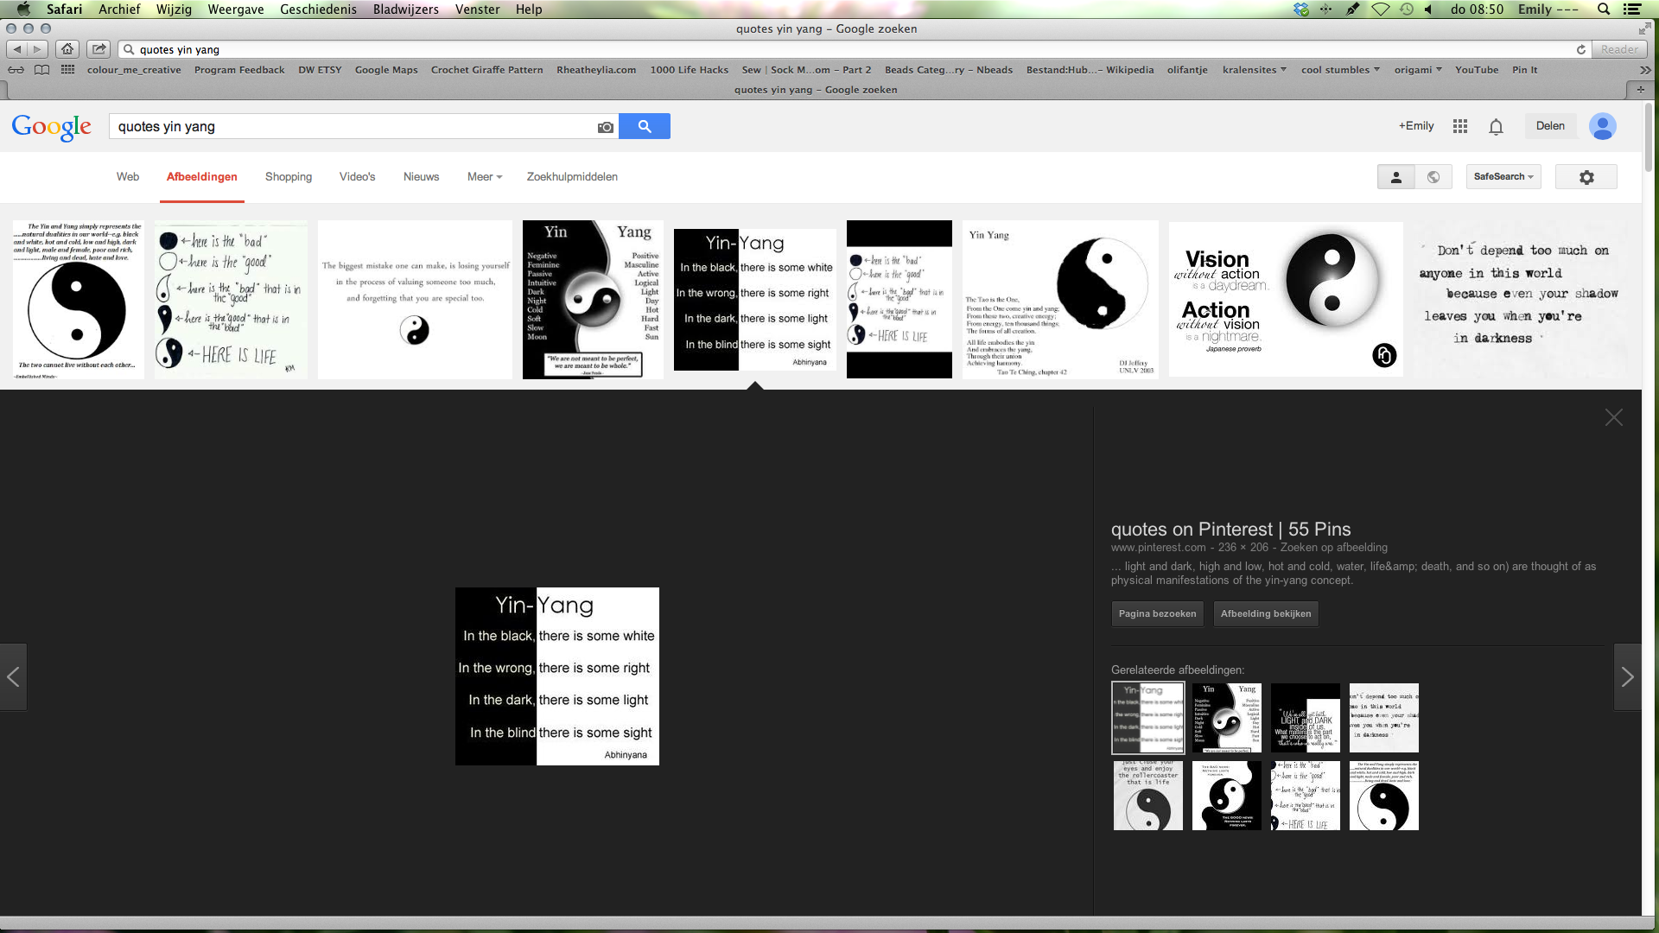This screenshot has width=1659, height=933.
Task: Open the Google apps grid icon
Action: pyautogui.click(x=1460, y=126)
